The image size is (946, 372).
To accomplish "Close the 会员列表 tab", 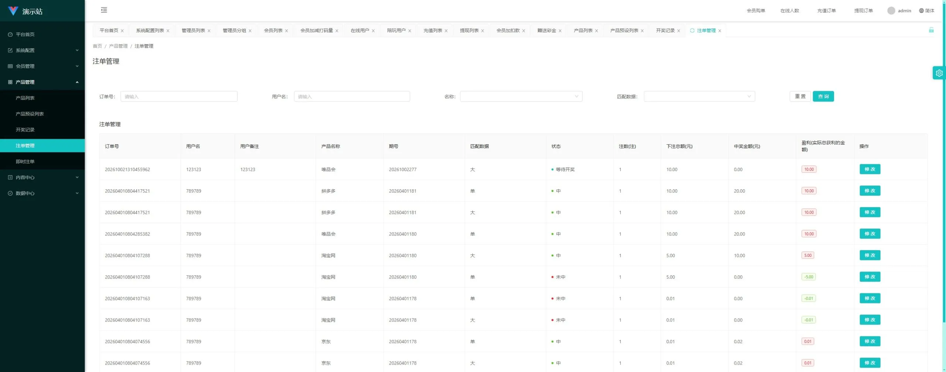I will (286, 31).
